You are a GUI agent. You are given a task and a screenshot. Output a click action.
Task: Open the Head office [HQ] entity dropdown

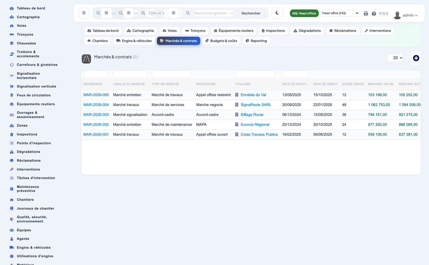point(340,13)
